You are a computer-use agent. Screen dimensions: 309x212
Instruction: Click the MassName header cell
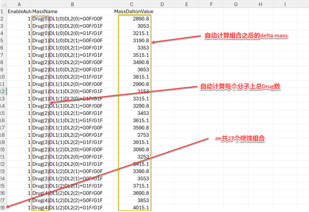[x=45, y=12]
